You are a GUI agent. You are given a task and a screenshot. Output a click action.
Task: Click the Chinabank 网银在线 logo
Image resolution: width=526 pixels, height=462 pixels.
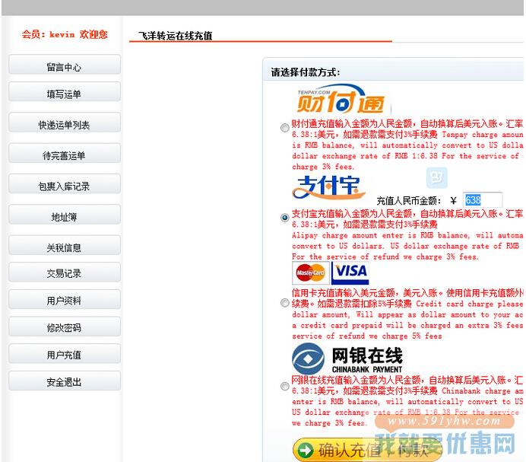coord(347,358)
